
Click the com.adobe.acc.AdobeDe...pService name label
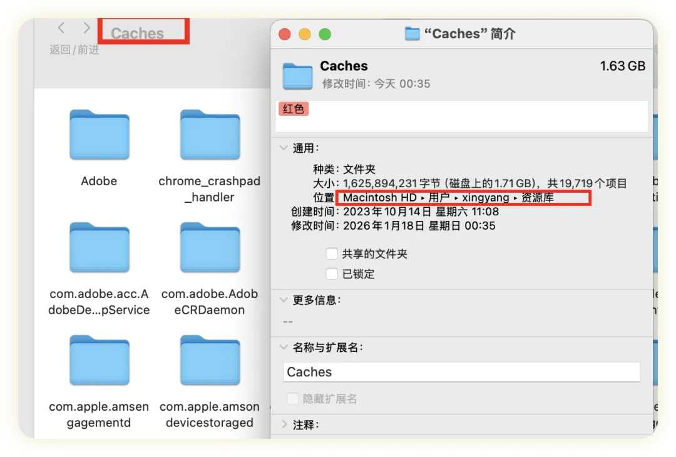(x=99, y=302)
